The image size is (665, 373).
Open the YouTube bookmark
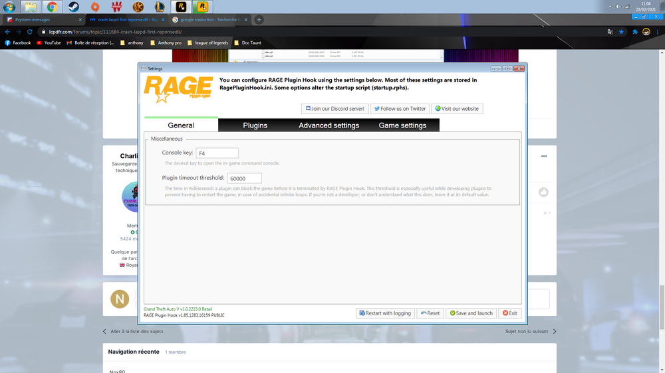point(49,42)
